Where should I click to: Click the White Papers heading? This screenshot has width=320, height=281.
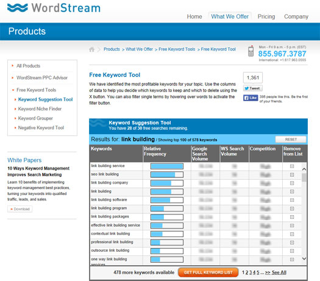[24, 160]
